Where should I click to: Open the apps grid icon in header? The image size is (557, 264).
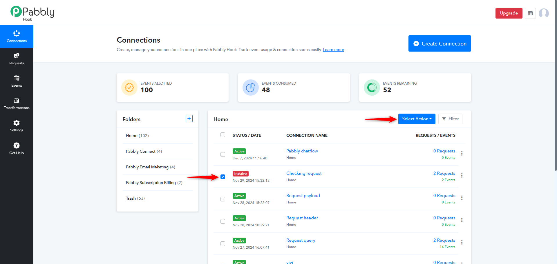coord(530,13)
